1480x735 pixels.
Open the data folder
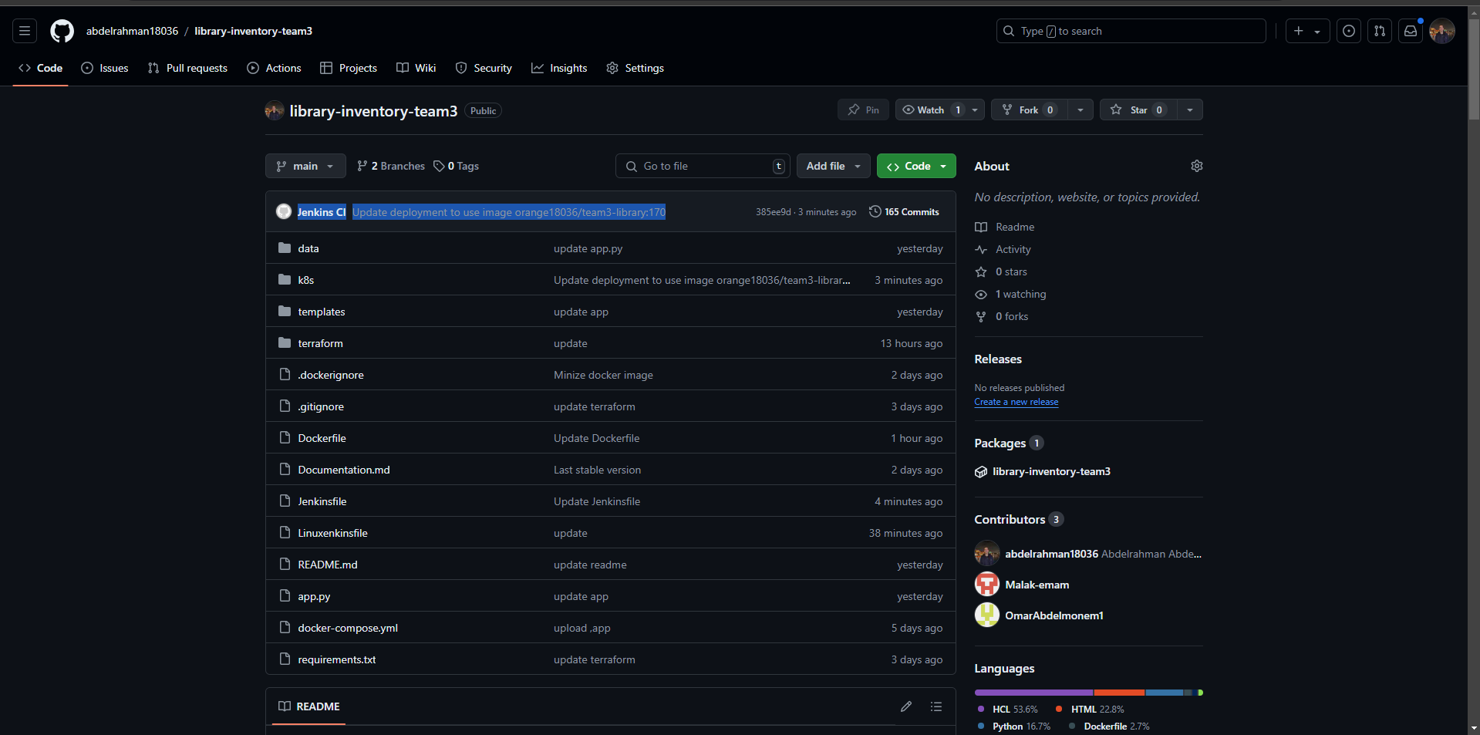308,248
